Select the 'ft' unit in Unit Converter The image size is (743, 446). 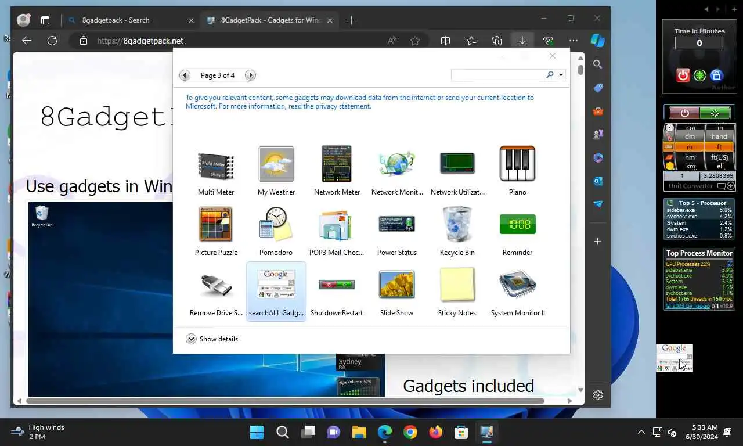719,147
